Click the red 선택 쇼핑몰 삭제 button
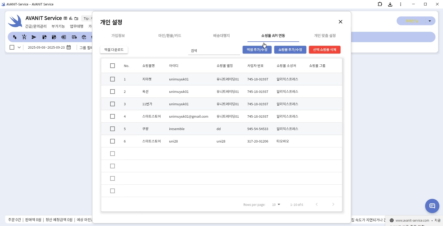This screenshot has height=226, width=443. [325, 50]
